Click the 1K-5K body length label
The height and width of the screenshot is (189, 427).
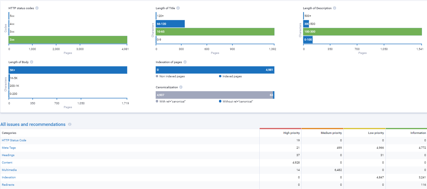coord(14,78)
